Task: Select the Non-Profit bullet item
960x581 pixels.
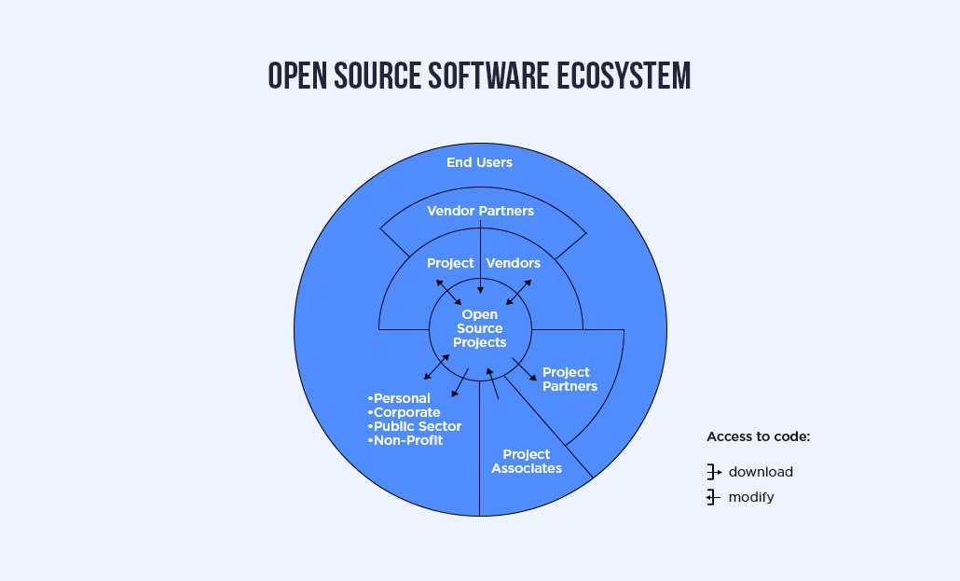Action: [x=405, y=440]
